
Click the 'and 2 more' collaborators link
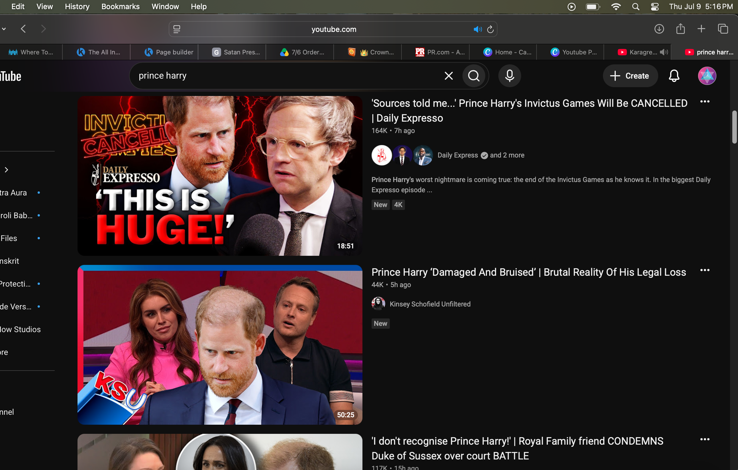click(x=507, y=155)
